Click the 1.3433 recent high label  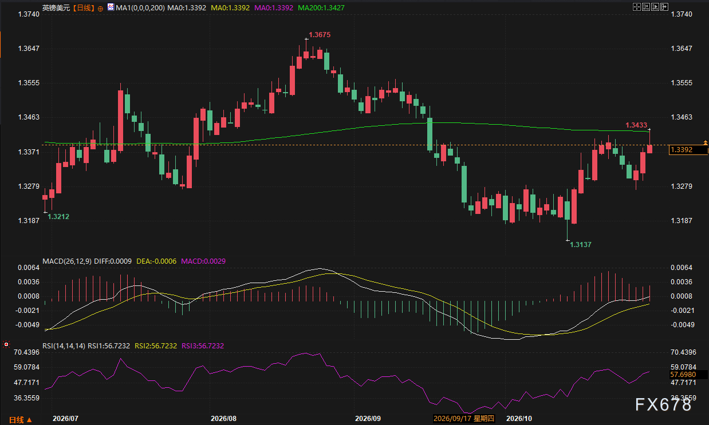636,125
